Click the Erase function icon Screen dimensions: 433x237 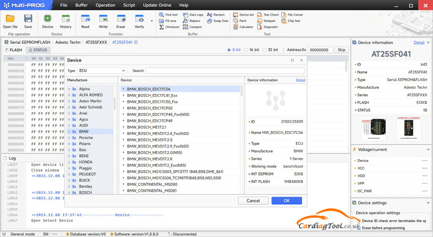(121, 19)
